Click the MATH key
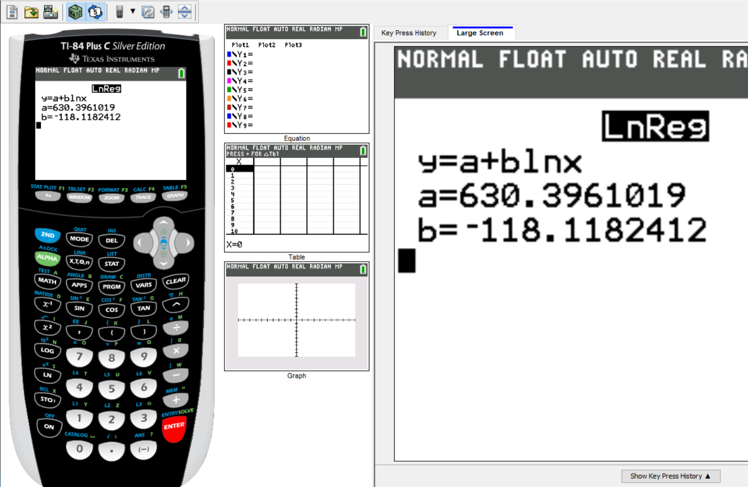Image resolution: width=748 pixels, height=487 pixels. 48,281
